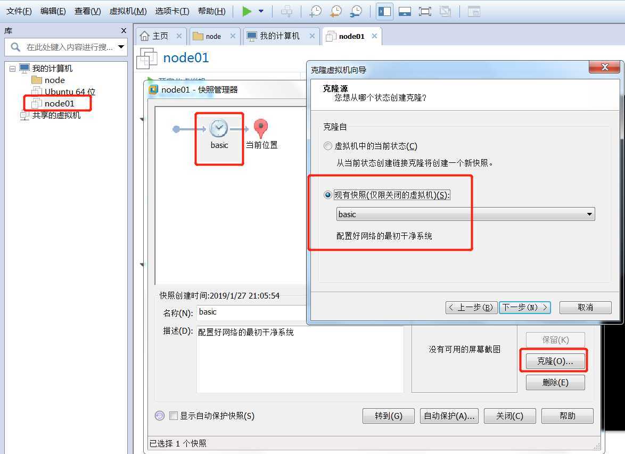Image resolution: width=625 pixels, height=454 pixels.
Task: Click 上一步(B) in clone wizard
Action: coord(471,307)
